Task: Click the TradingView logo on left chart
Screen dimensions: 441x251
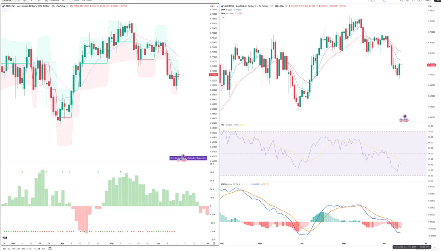Action: pos(5,238)
